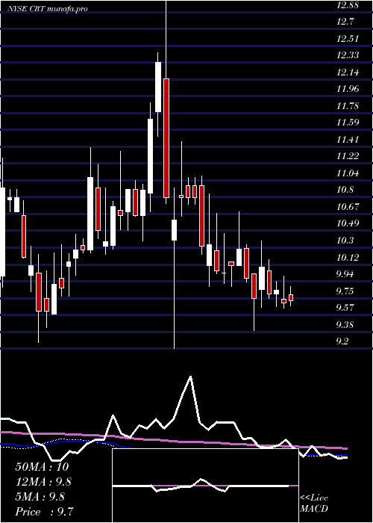Click the Price : 9.7 readout
Image resolution: width=373 pixels, height=523 pixels.
tap(45, 512)
